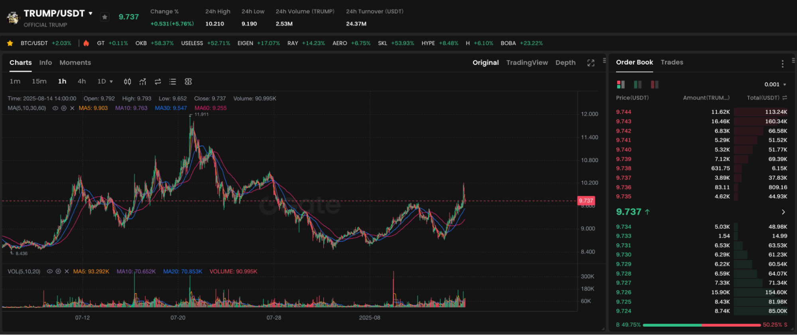Toggle Total(USDT) column unit swap

[x=785, y=98]
